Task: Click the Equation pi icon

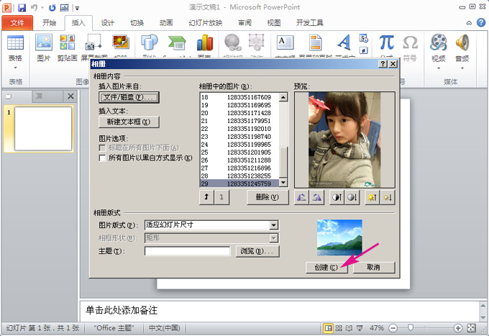Action: coord(386,42)
